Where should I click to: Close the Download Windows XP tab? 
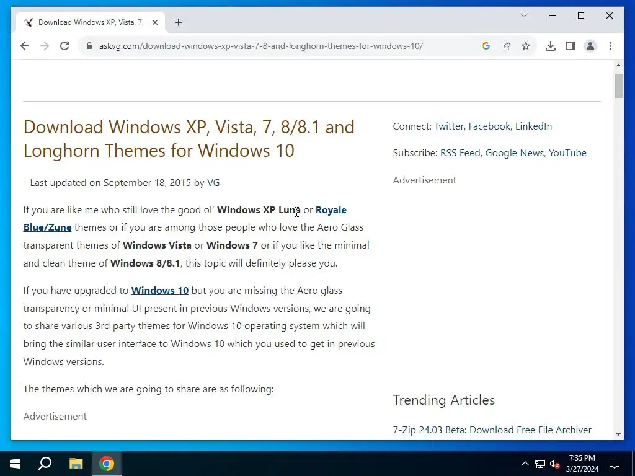(154, 22)
